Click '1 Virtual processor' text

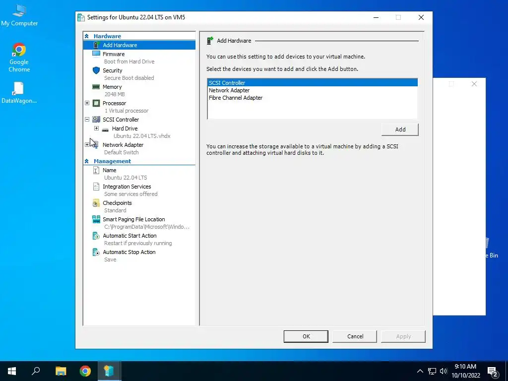point(127,111)
